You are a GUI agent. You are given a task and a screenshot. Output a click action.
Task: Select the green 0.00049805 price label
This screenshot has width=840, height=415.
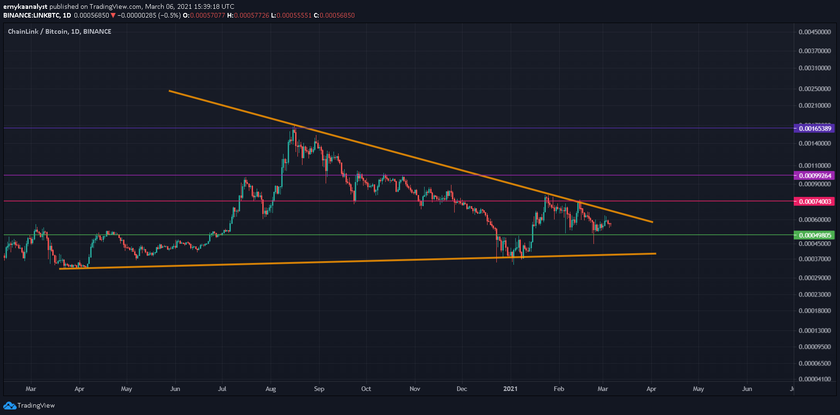point(814,235)
